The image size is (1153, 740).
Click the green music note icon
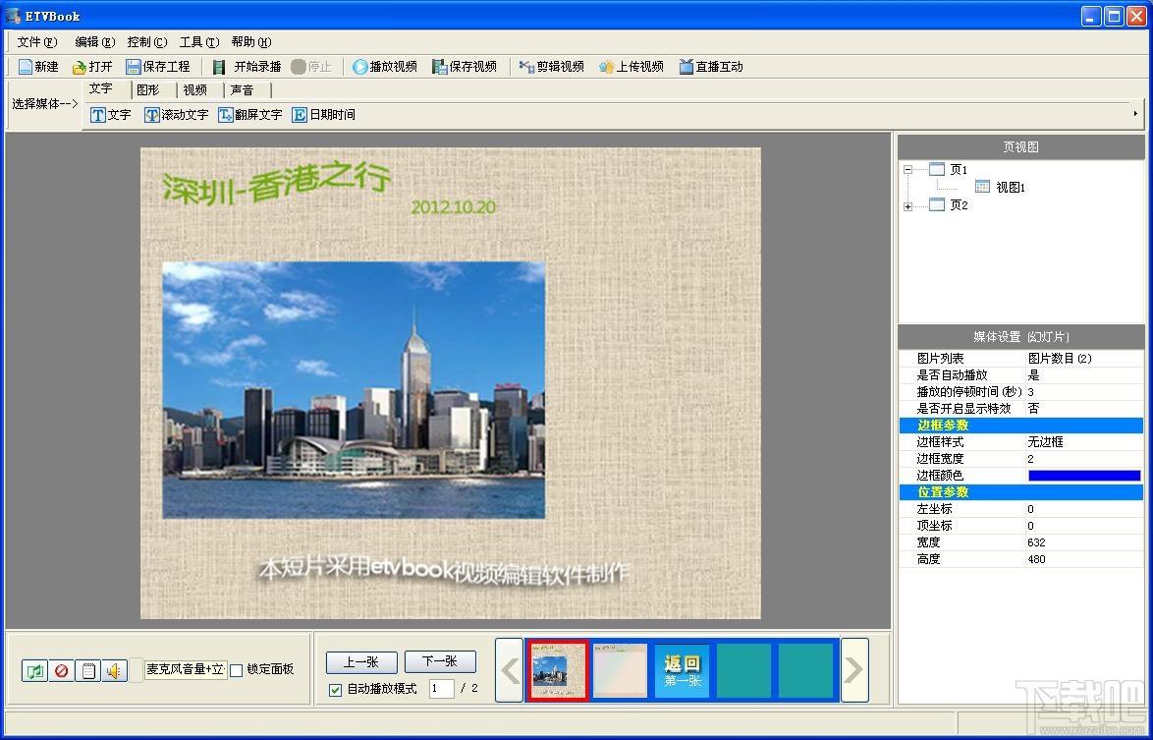click(x=34, y=670)
